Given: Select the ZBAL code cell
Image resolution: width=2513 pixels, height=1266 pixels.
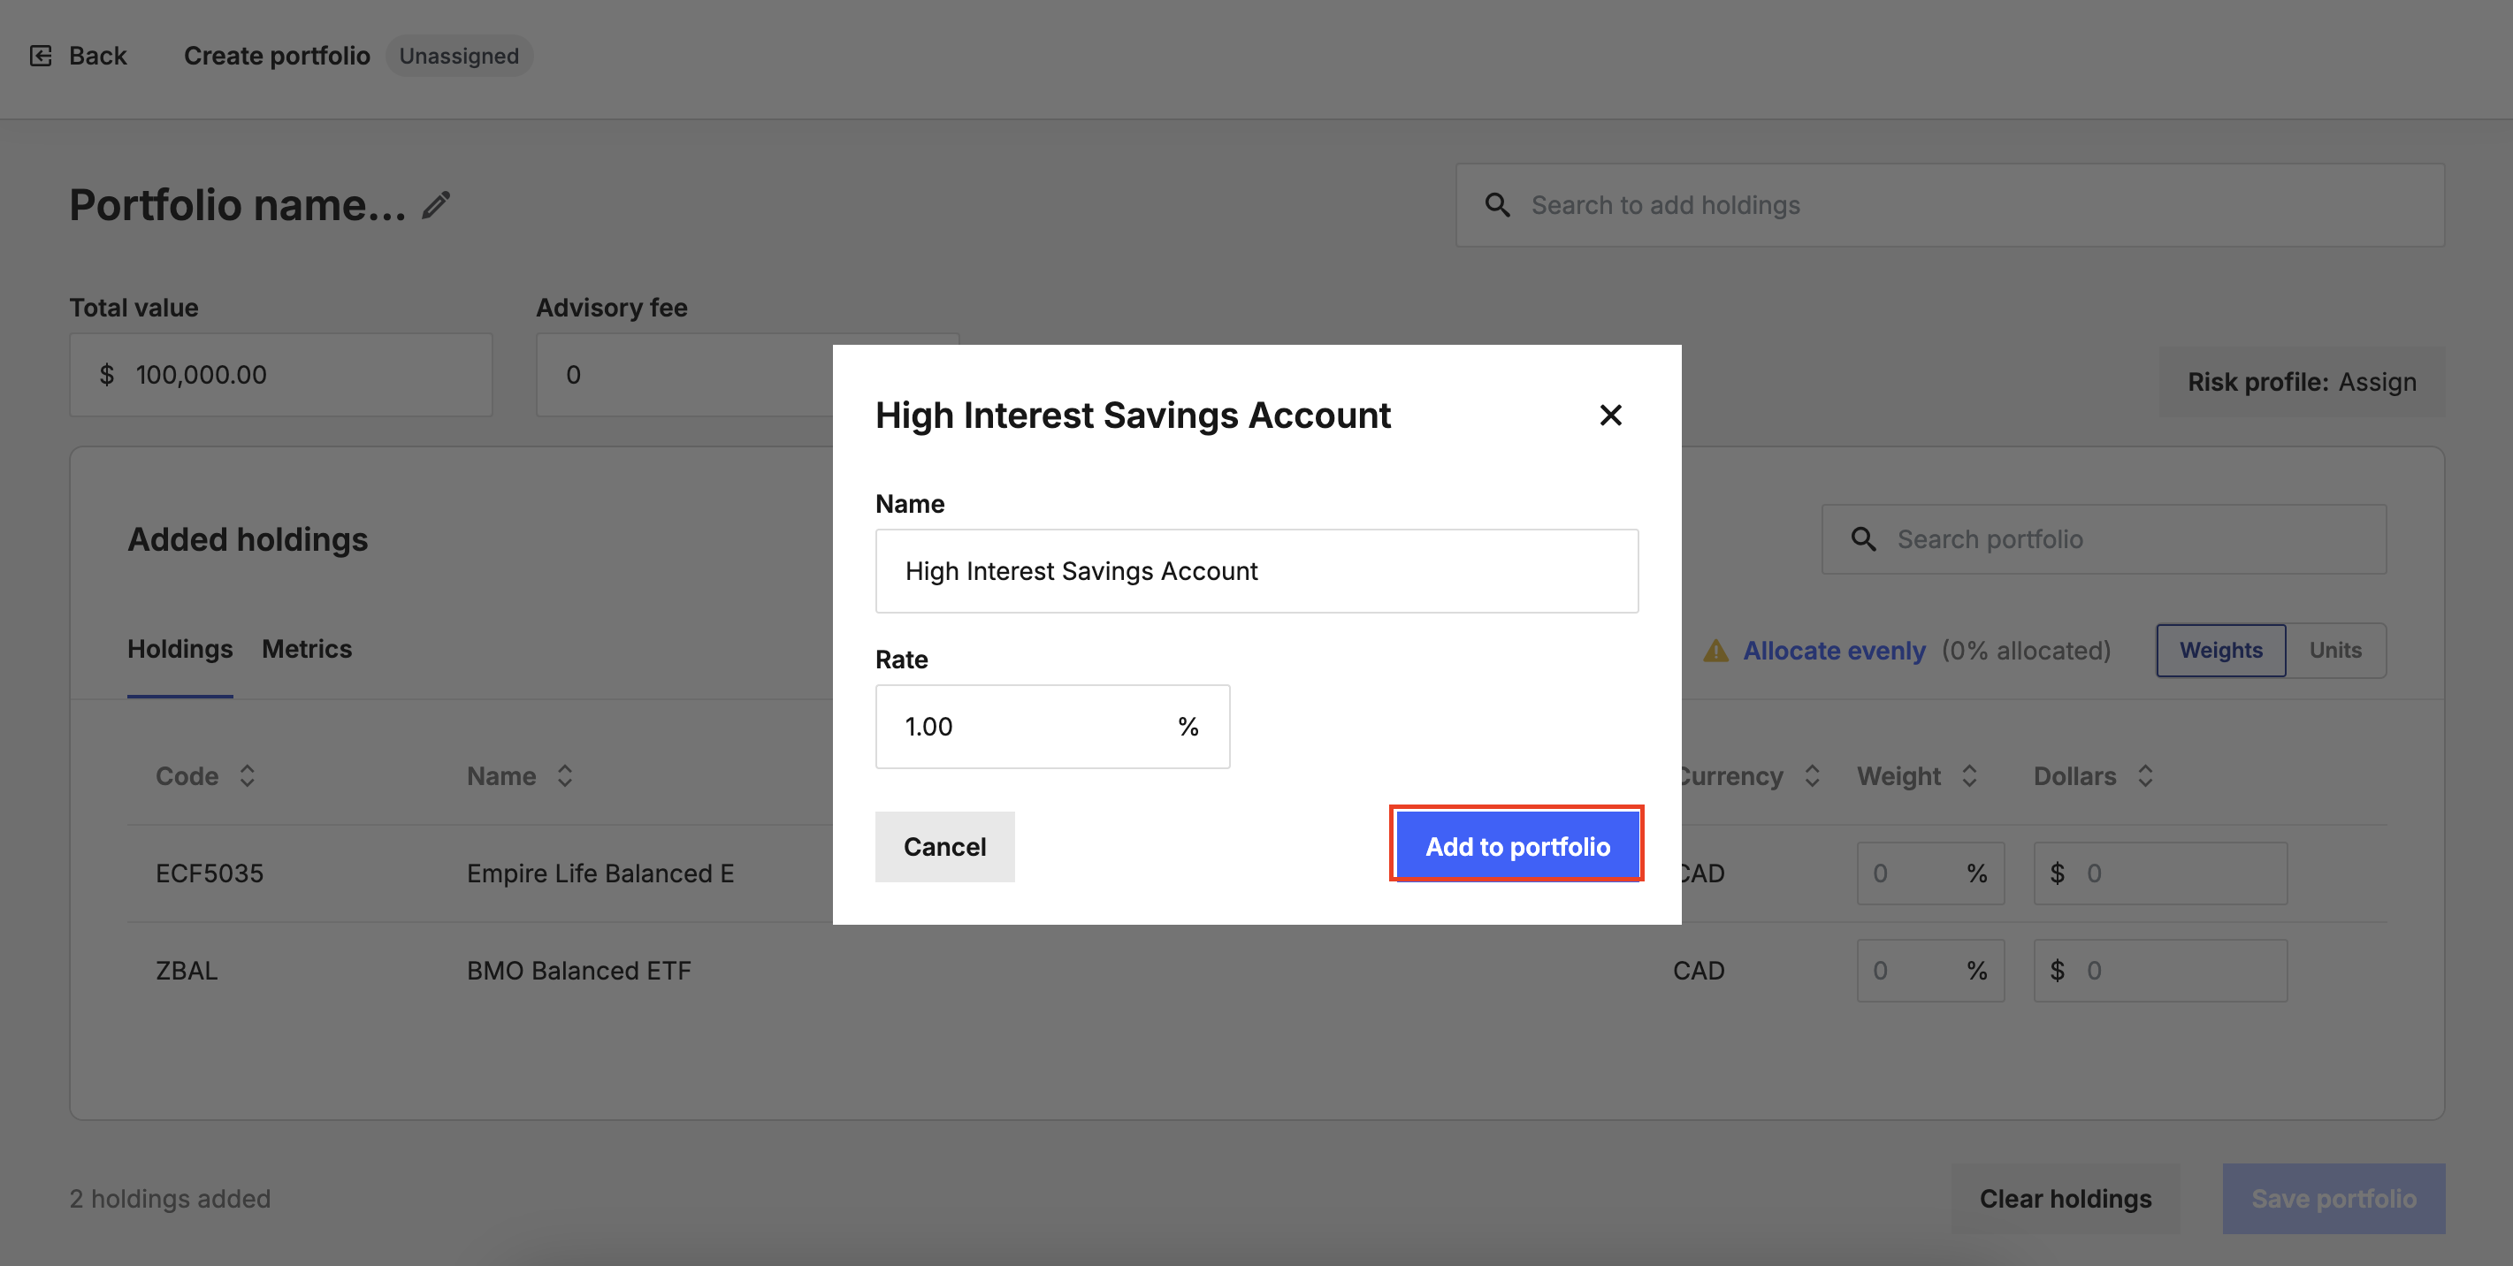Looking at the screenshot, I should (x=187, y=972).
